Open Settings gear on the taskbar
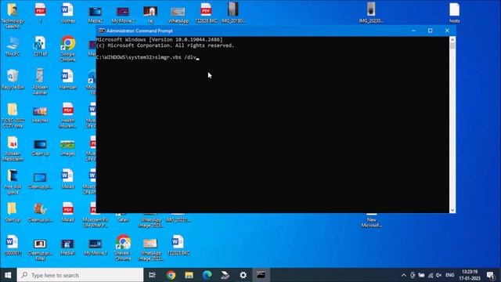 (x=243, y=275)
